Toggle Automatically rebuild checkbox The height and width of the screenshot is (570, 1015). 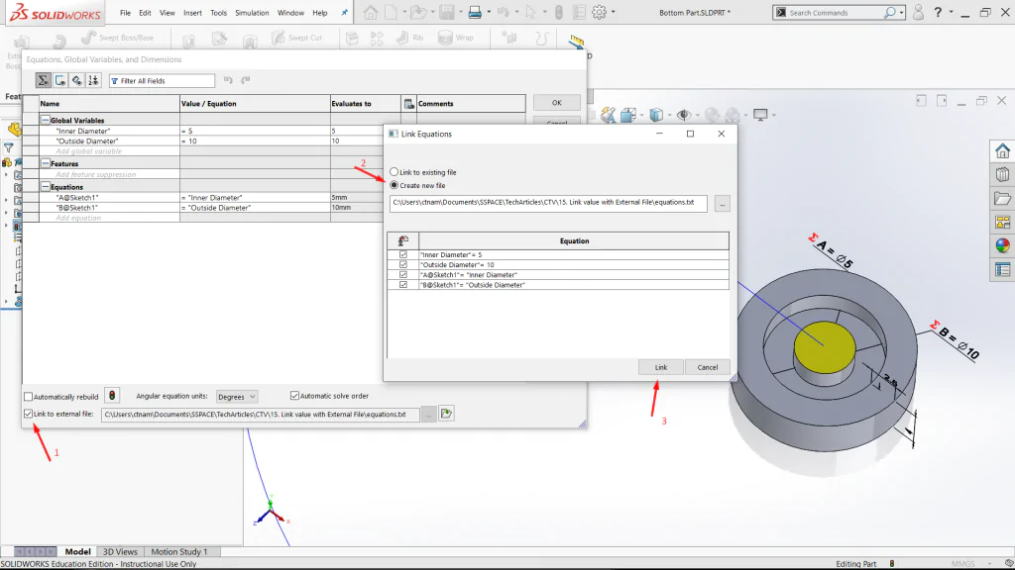[x=28, y=396]
